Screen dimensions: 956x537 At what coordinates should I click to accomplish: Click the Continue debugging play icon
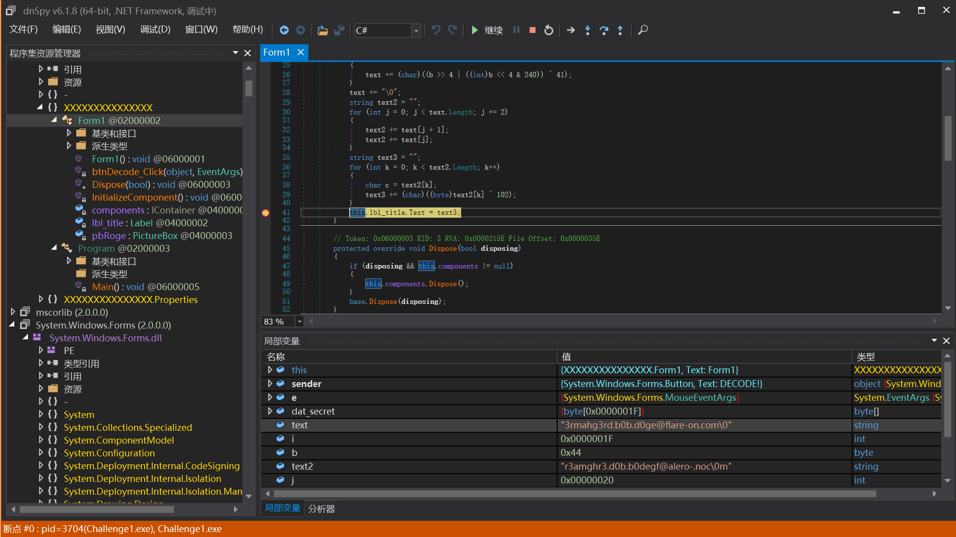[x=475, y=30]
